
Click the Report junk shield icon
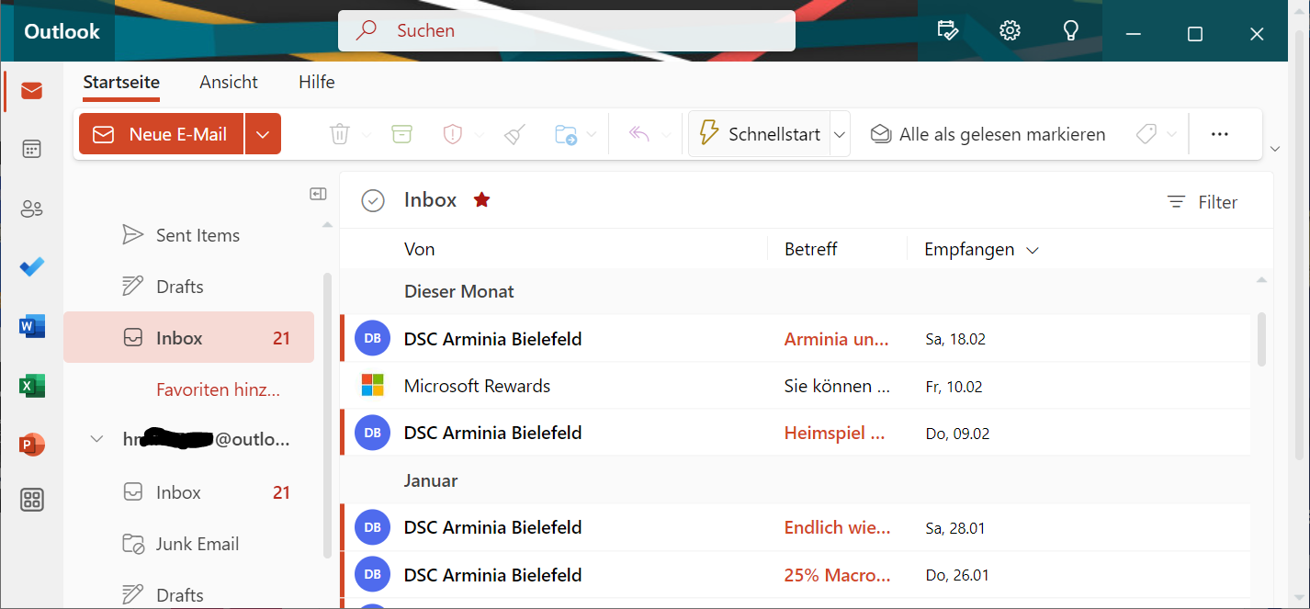(453, 134)
